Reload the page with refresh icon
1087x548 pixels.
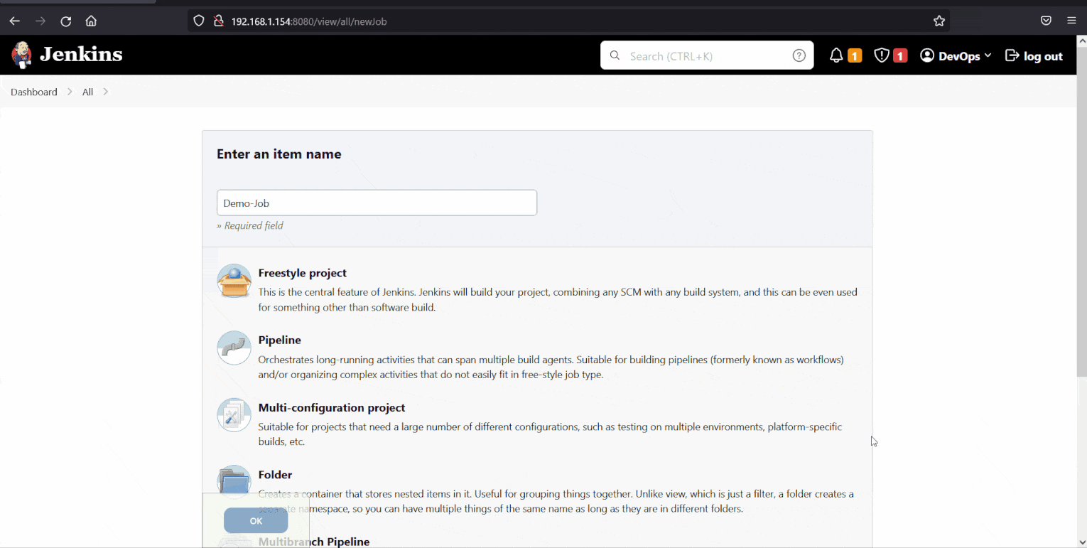(66, 21)
